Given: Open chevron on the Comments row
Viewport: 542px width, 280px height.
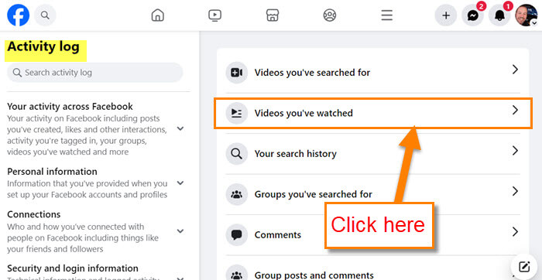Looking at the screenshot, I should (516, 232).
